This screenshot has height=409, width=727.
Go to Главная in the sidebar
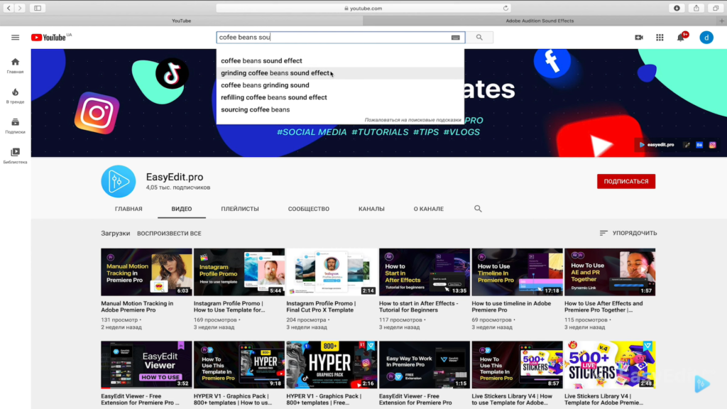pos(16,66)
